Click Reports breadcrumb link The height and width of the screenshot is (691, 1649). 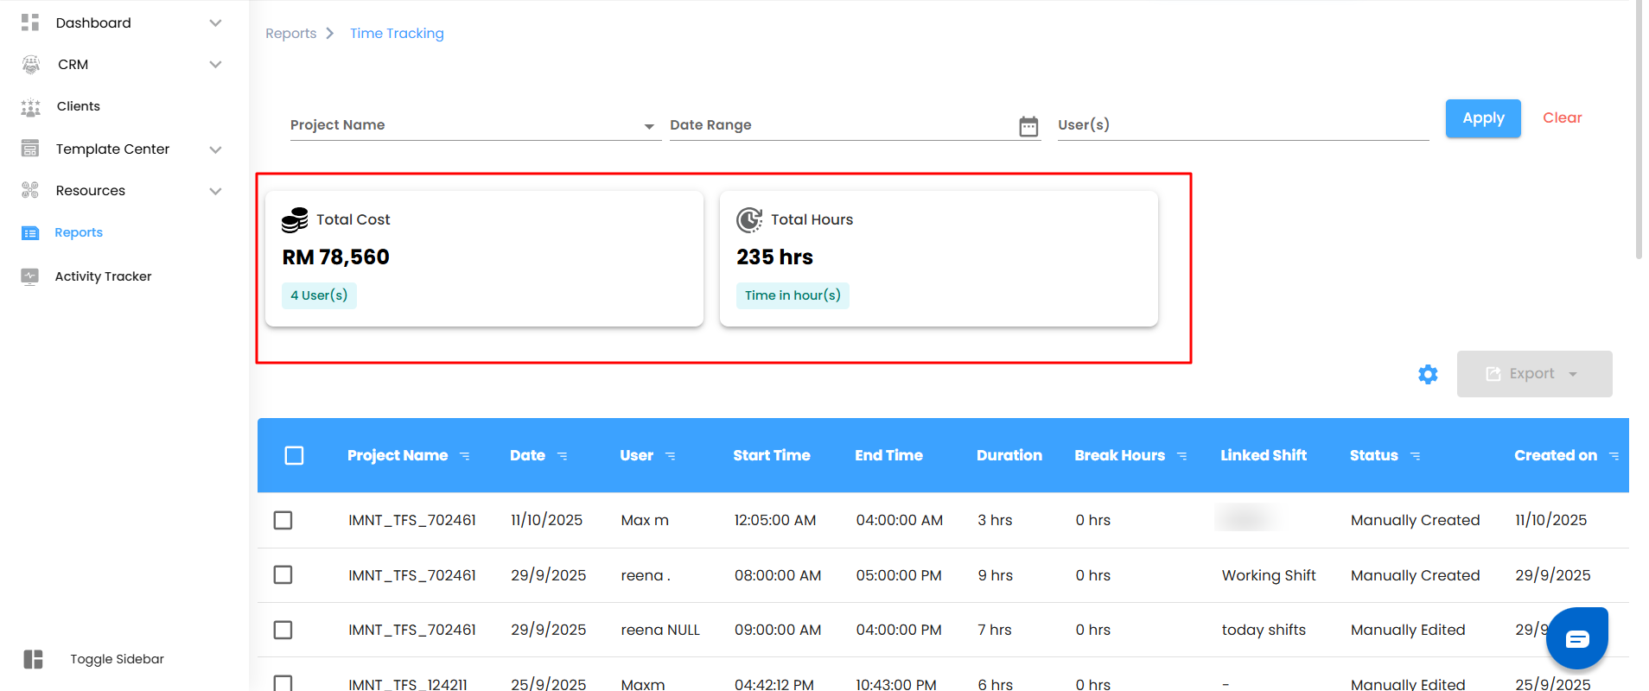290,33
